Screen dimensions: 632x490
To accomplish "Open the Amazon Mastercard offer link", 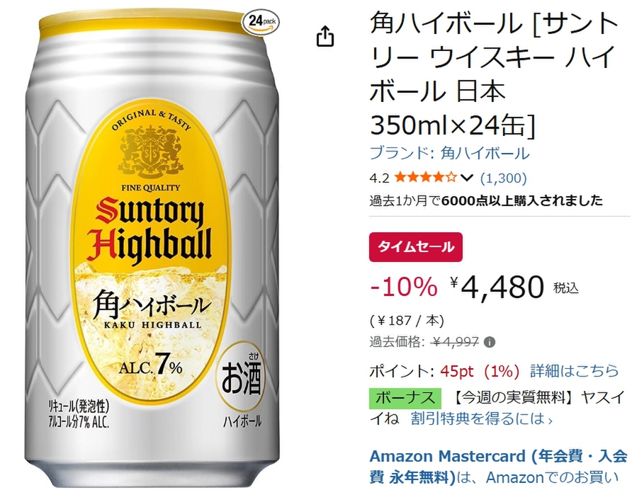I will point(498,467).
